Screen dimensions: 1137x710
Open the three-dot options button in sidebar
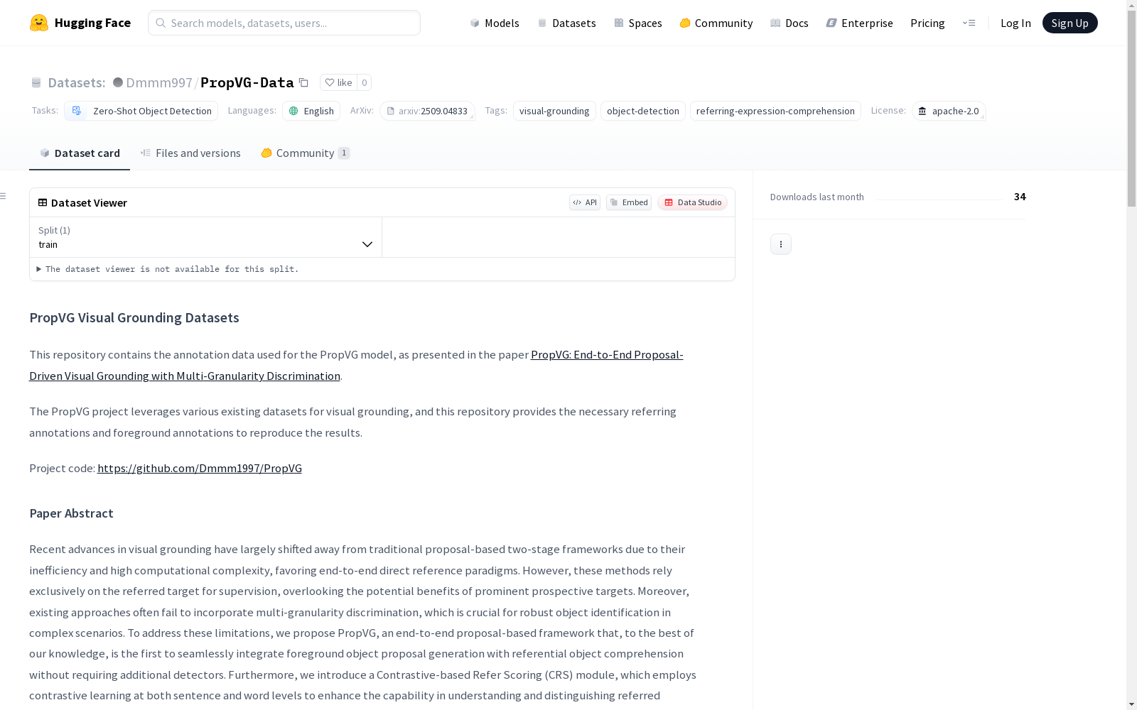[x=781, y=244]
